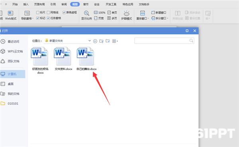Switch to the 文档助手 ribbon tab

[x=144, y=4]
